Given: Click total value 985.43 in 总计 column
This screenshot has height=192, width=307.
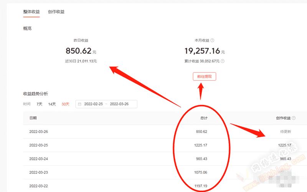Looking at the screenshot, I should click(201, 159).
